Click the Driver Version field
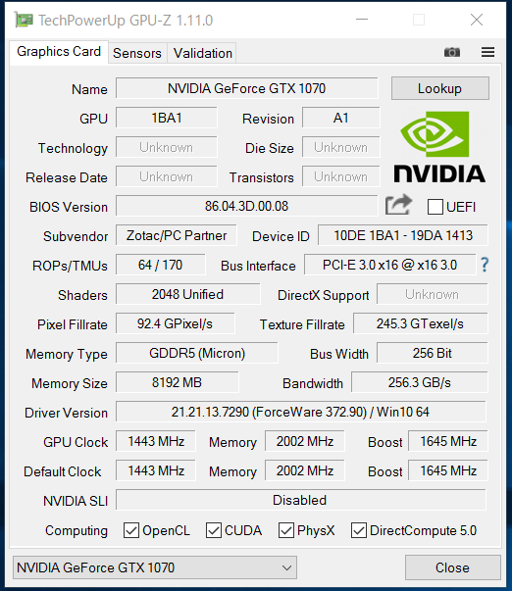The height and width of the screenshot is (591, 512). tap(301, 412)
